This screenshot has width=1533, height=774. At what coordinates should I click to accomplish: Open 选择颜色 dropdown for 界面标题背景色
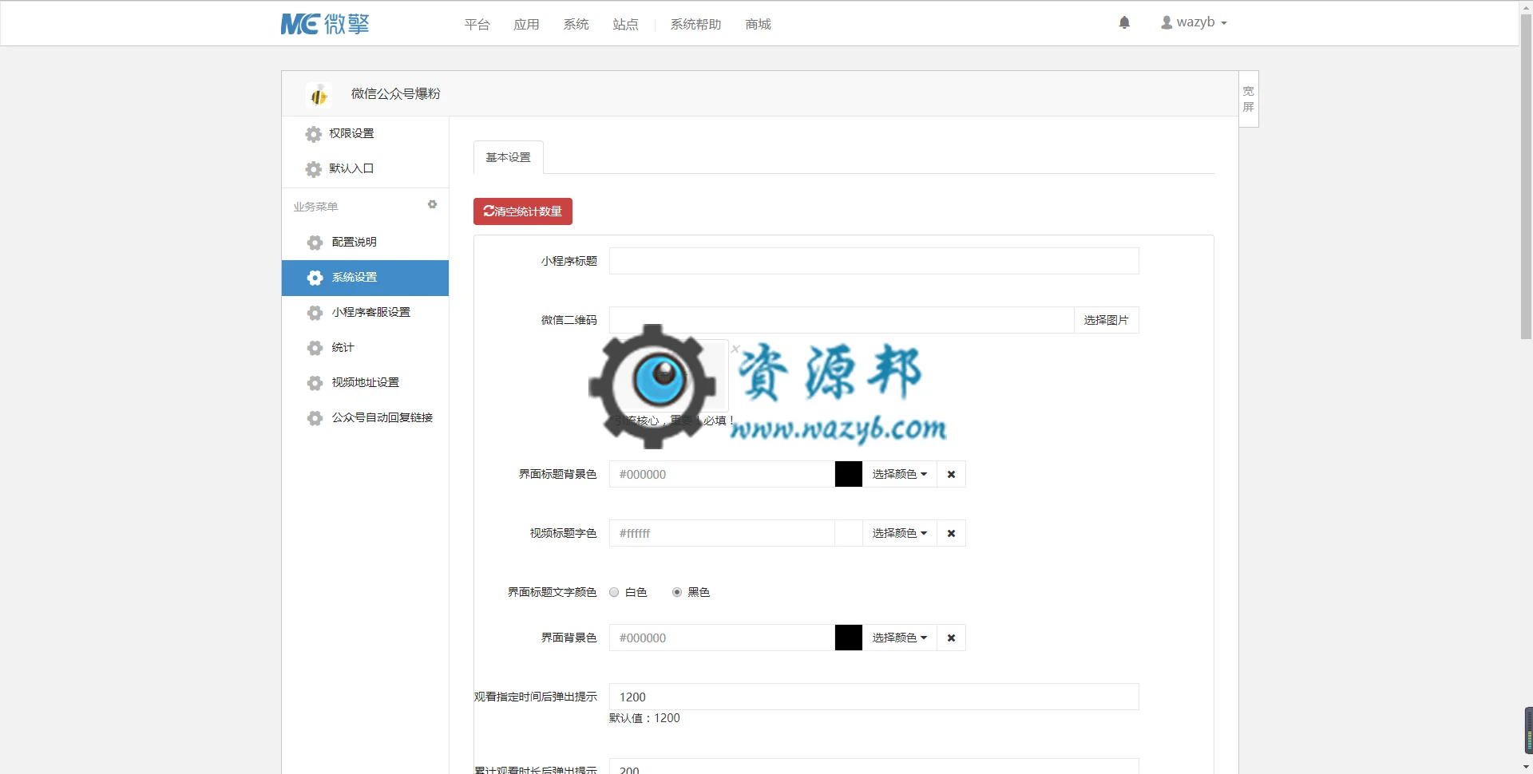pyautogui.click(x=899, y=474)
